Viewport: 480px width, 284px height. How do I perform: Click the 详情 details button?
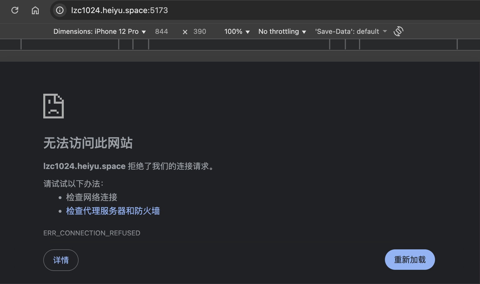(x=61, y=260)
